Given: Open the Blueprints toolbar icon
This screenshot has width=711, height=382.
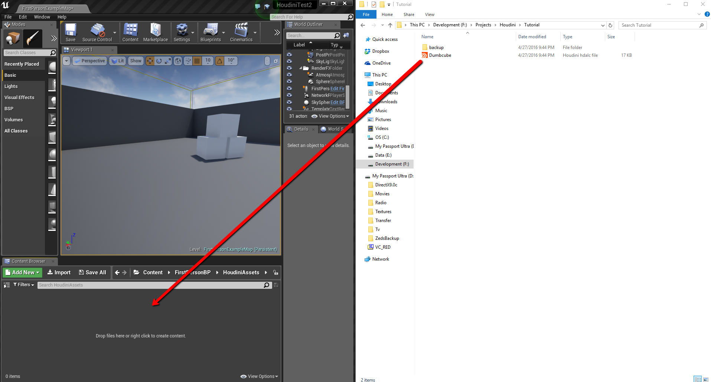Looking at the screenshot, I should (211, 32).
